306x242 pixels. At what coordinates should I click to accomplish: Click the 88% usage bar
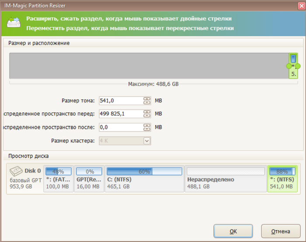tap(282, 171)
